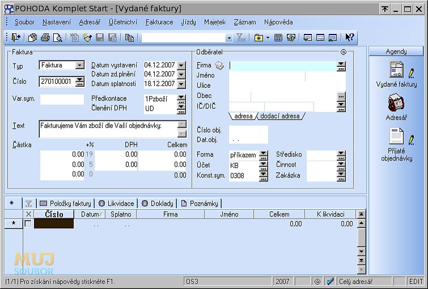Switch to the Poznámky tab
Screen dimensions: 428x289
(x=200, y=203)
